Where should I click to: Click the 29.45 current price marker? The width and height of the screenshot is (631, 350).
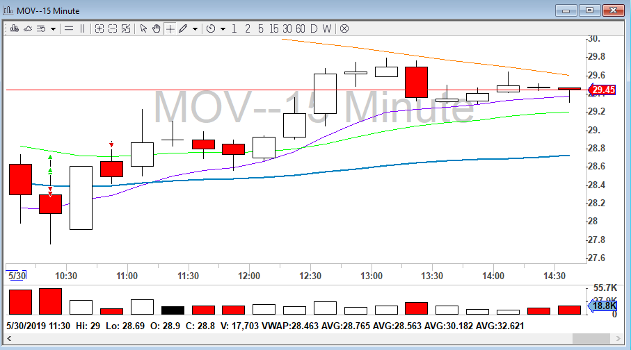602,90
